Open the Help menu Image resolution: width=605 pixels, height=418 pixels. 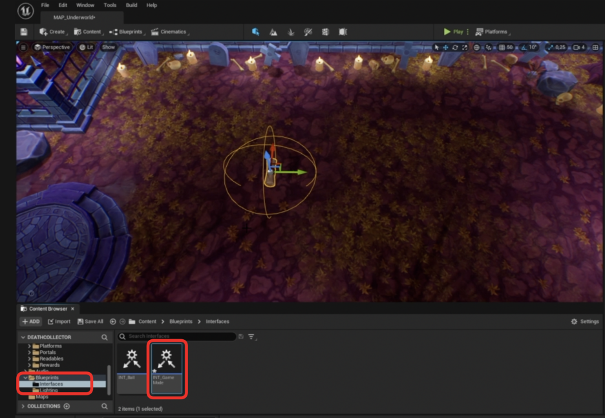152,5
